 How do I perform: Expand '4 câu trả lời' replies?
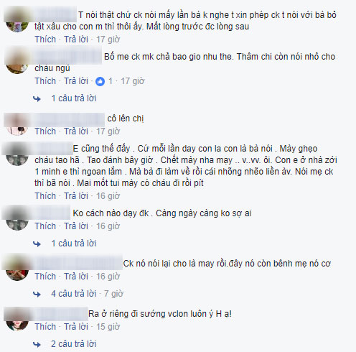click(74, 294)
